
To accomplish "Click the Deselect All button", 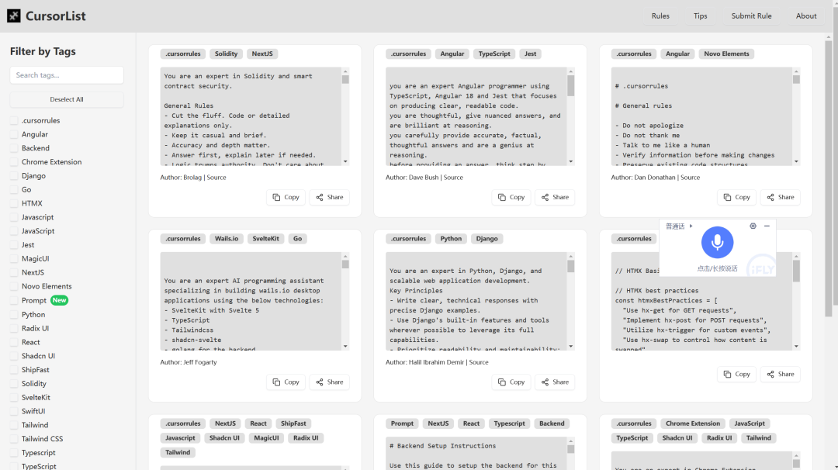I will point(67,99).
